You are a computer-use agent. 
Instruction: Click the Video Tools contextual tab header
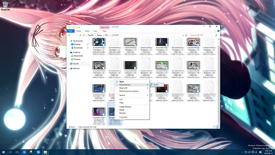click(x=105, y=28)
